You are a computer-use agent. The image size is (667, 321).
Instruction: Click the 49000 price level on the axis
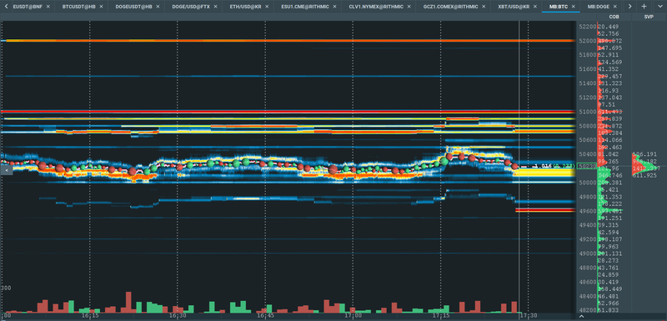pos(588,253)
